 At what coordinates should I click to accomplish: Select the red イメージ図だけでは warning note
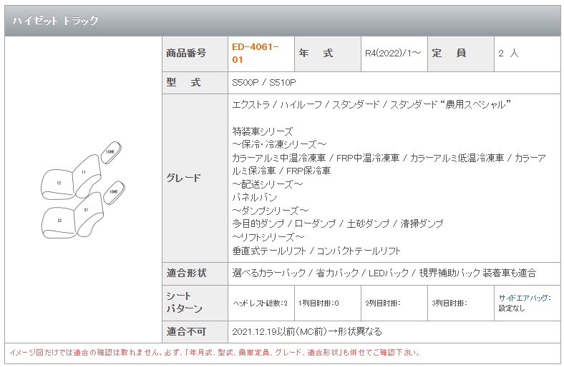point(215,353)
